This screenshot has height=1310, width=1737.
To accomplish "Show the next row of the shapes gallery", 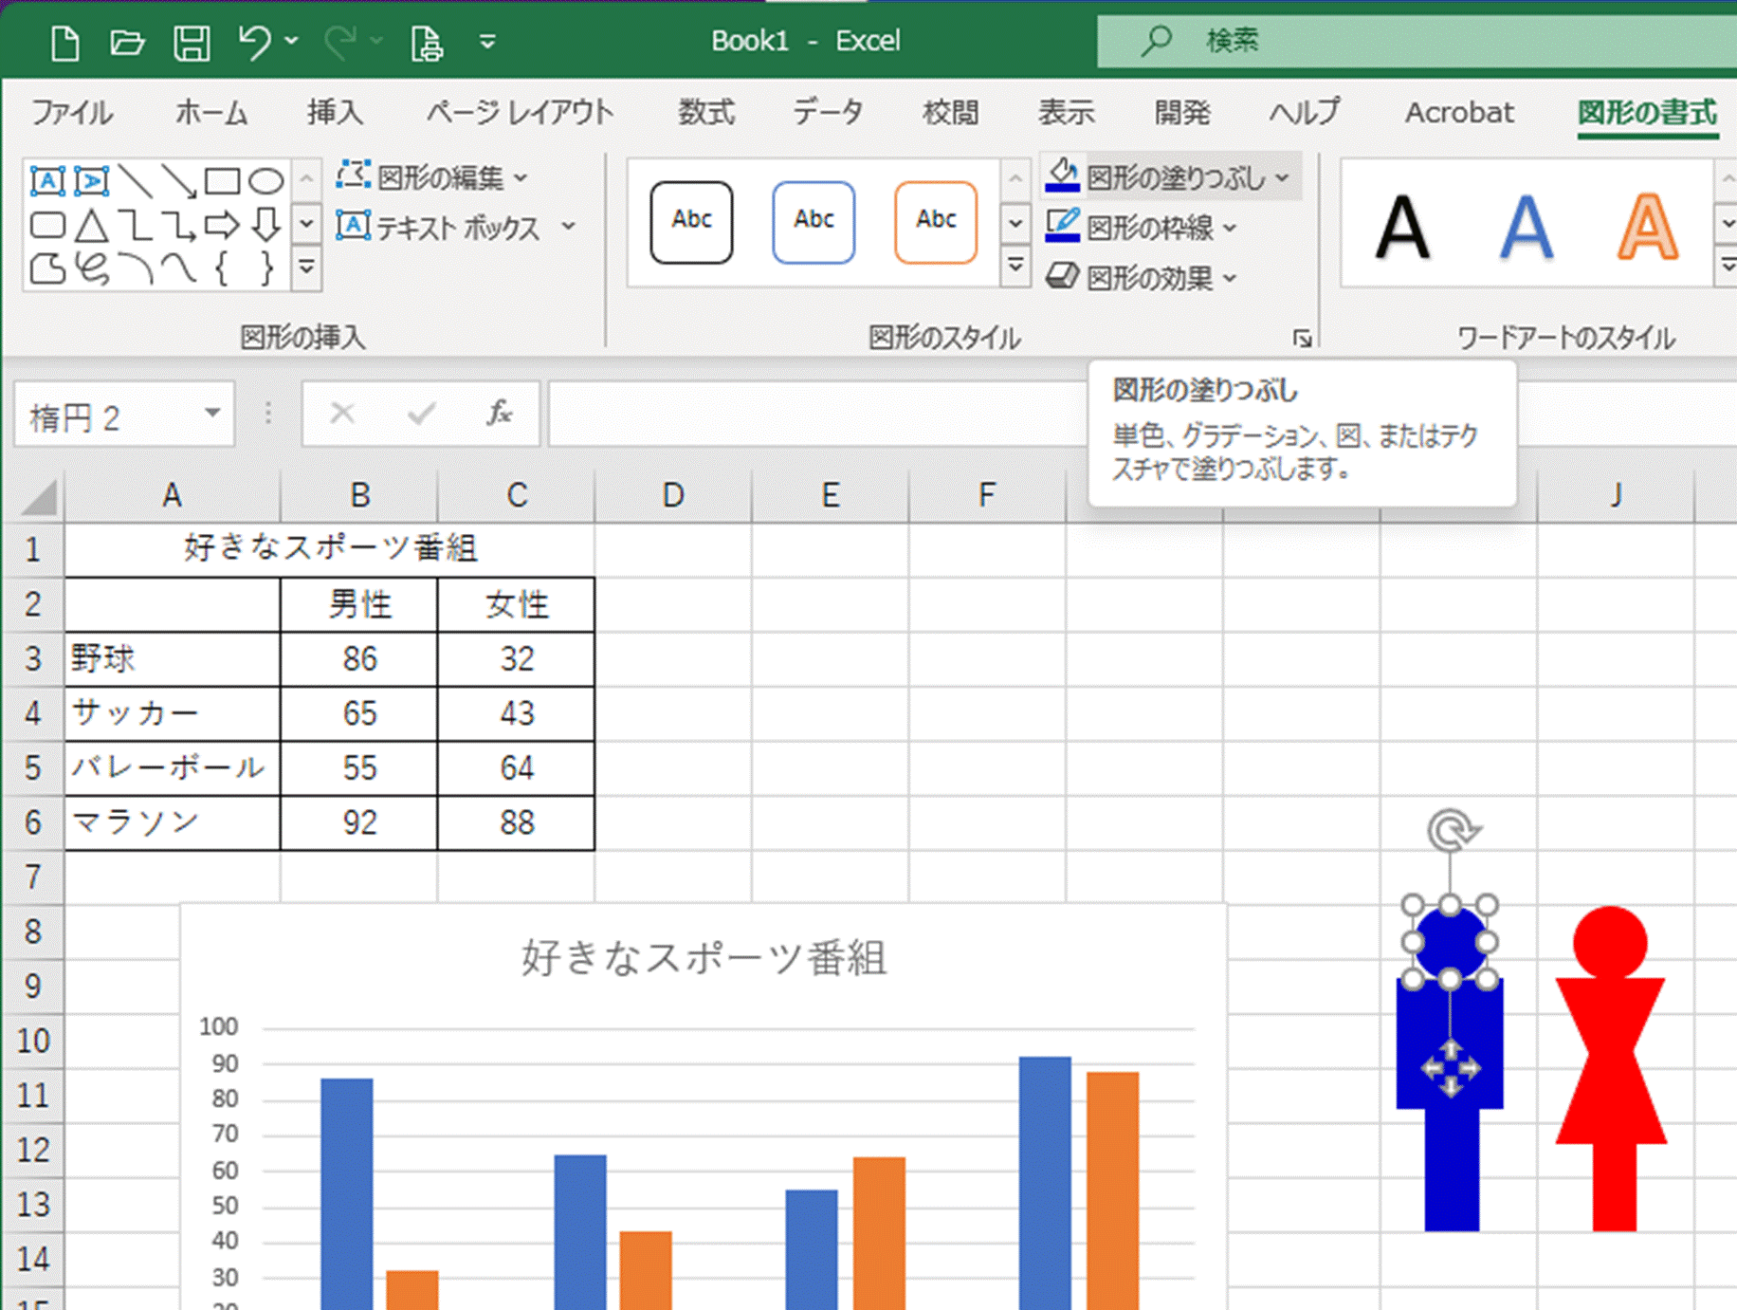I will [x=306, y=225].
